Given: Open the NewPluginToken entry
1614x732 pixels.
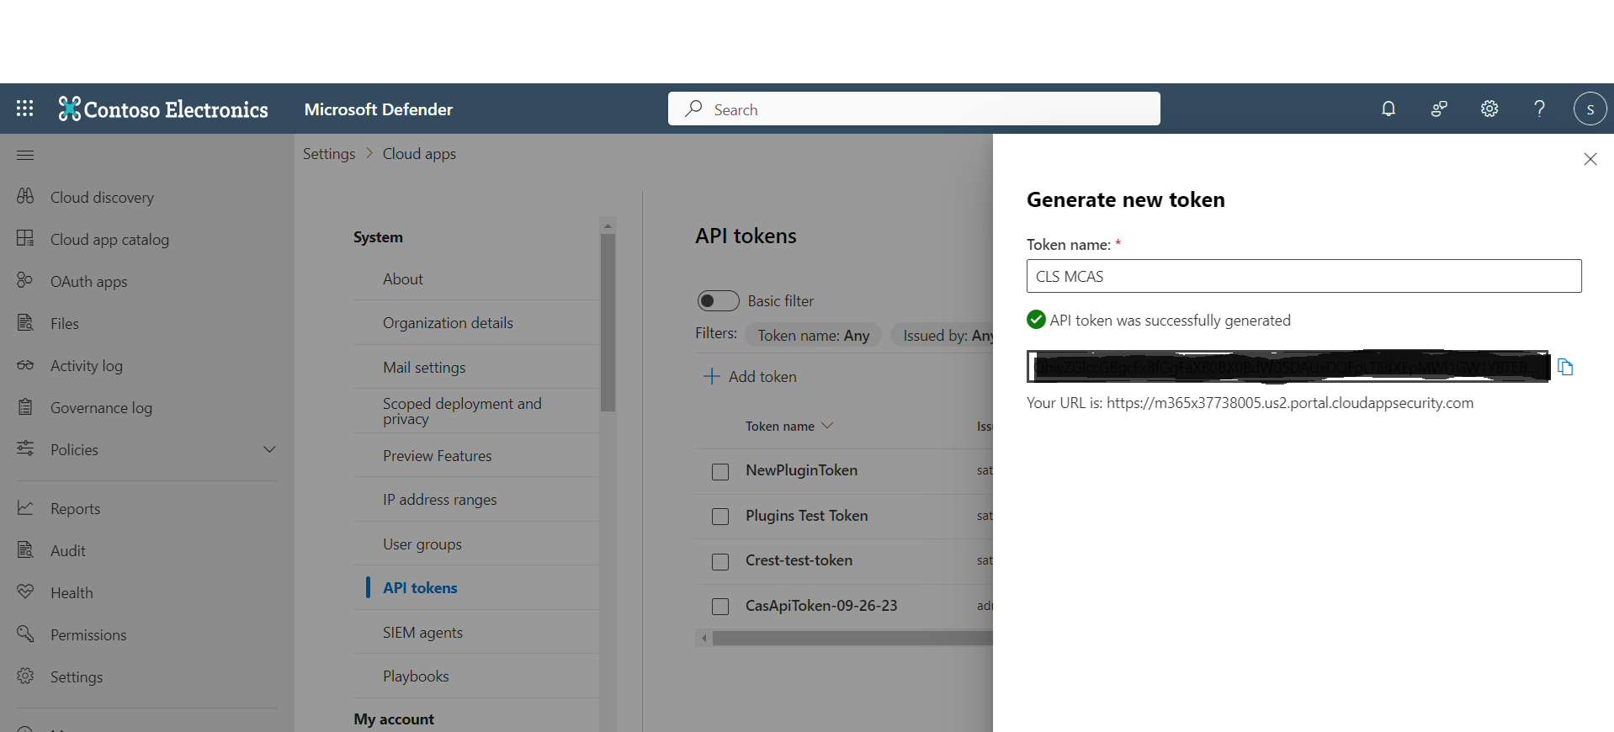Looking at the screenshot, I should 801,470.
